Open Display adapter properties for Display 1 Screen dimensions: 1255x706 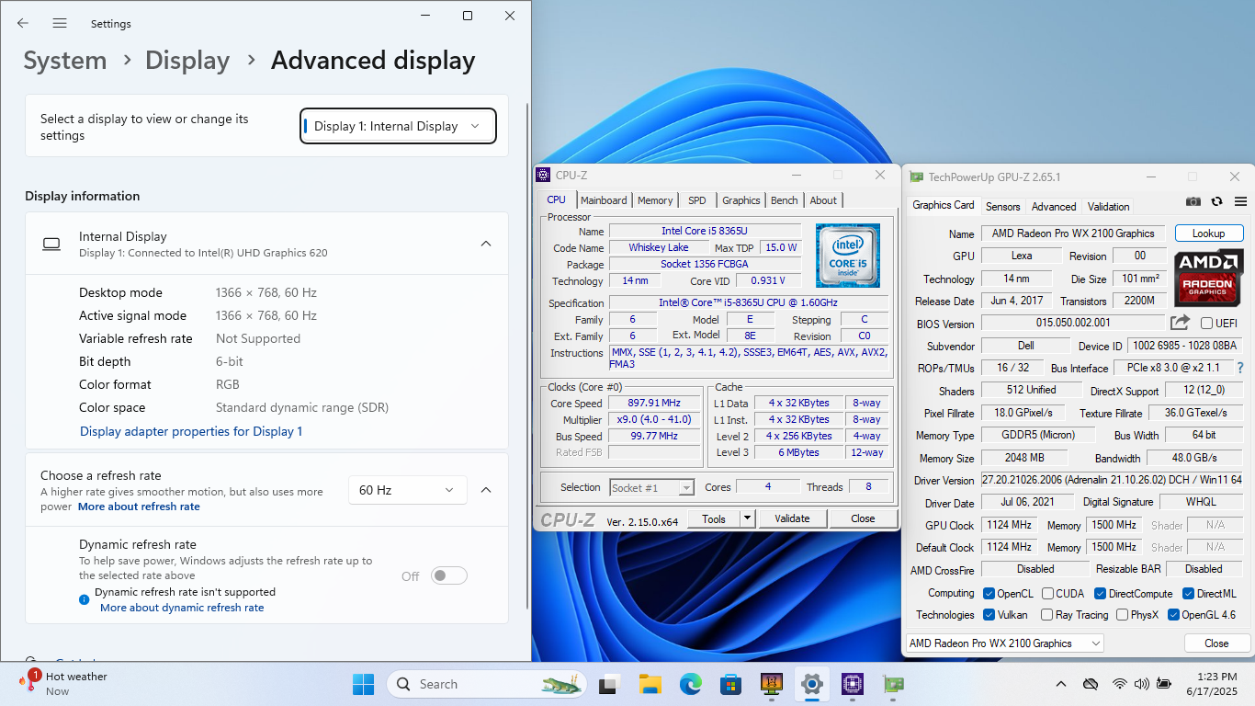click(191, 431)
